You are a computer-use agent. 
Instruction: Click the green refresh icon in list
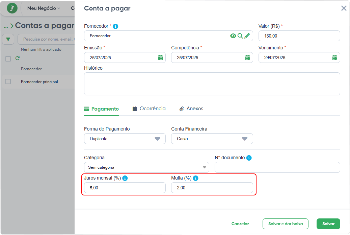[18, 58]
